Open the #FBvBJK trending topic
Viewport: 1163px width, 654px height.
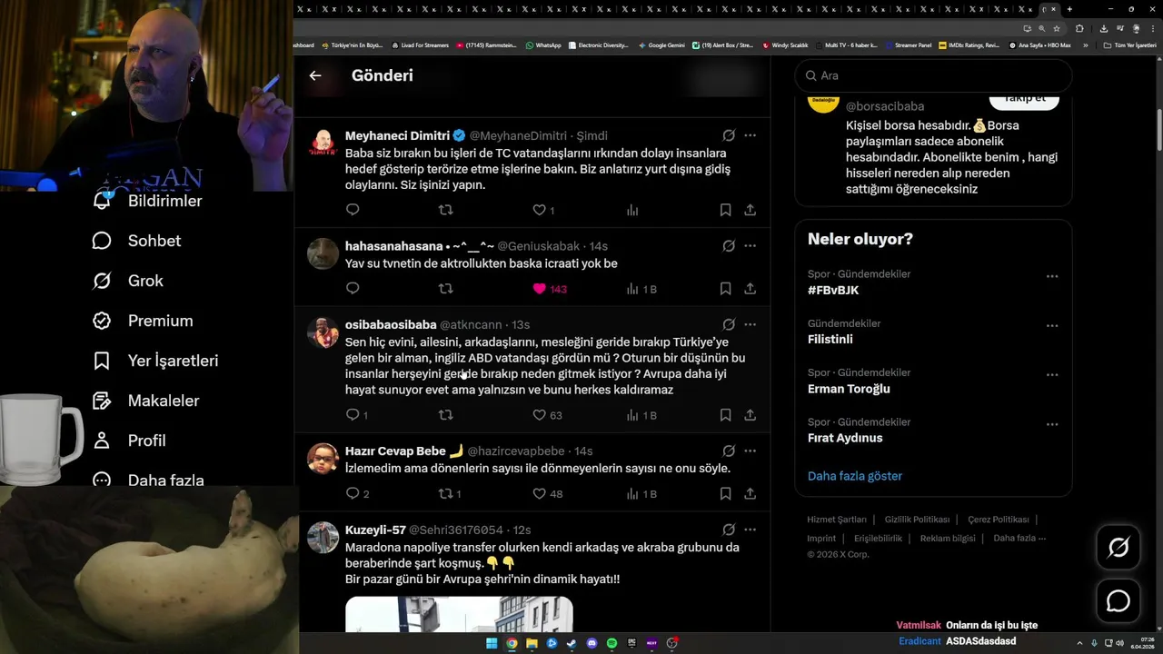[x=833, y=291]
